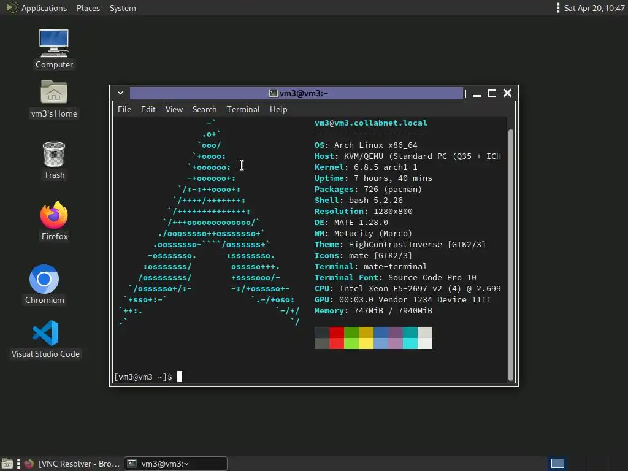Click the terminal vertical scrollbar

(x=511, y=255)
